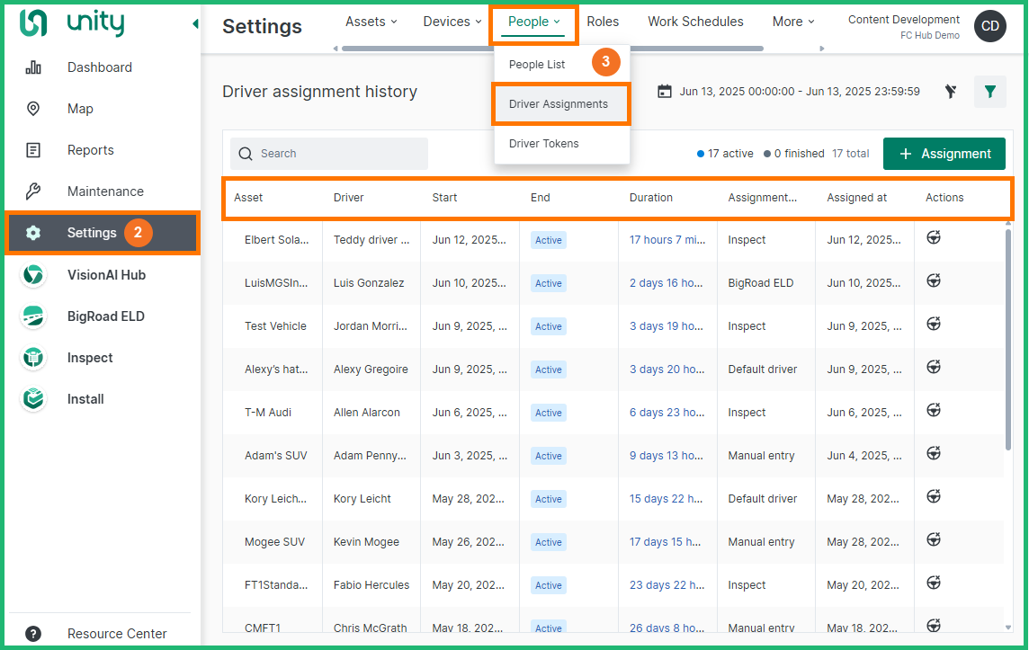Expand the Assets dropdown menu

pyautogui.click(x=371, y=22)
